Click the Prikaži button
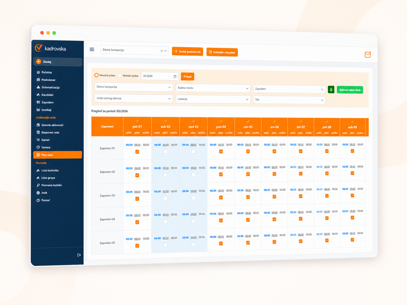This screenshot has width=407, height=305. tap(187, 77)
